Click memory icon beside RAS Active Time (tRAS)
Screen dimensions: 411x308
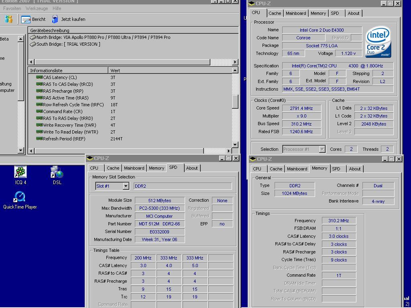pyautogui.click(x=39, y=98)
